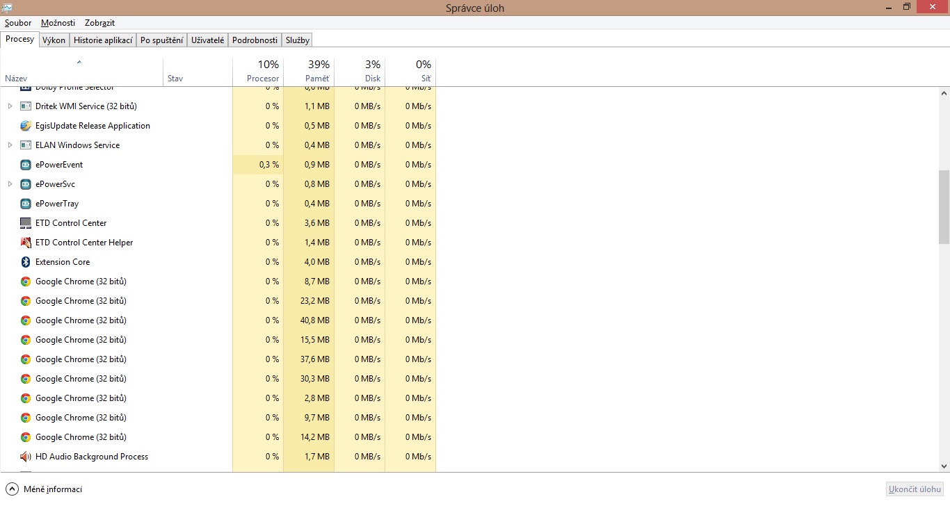The width and height of the screenshot is (950, 506).
Task: Switch to the Historie aplikací tab
Action: click(x=103, y=40)
